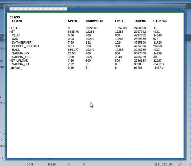
Task: Select the NET class row name
Action: pyautogui.click(x=12, y=32)
